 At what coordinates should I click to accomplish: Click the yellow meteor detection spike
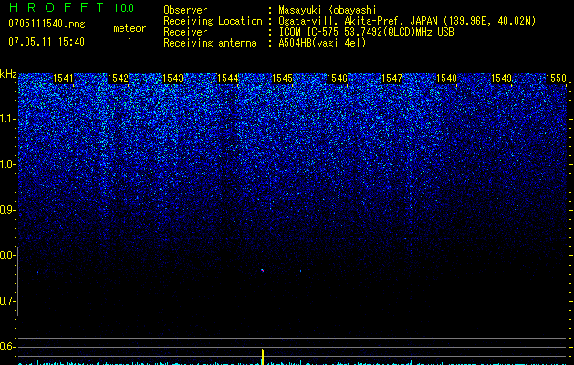[263, 357]
